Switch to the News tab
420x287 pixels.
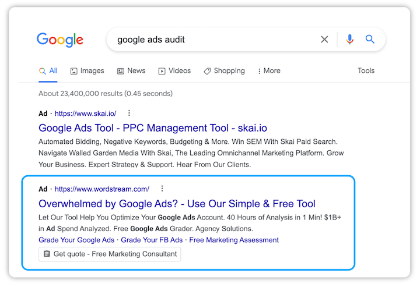click(x=131, y=71)
